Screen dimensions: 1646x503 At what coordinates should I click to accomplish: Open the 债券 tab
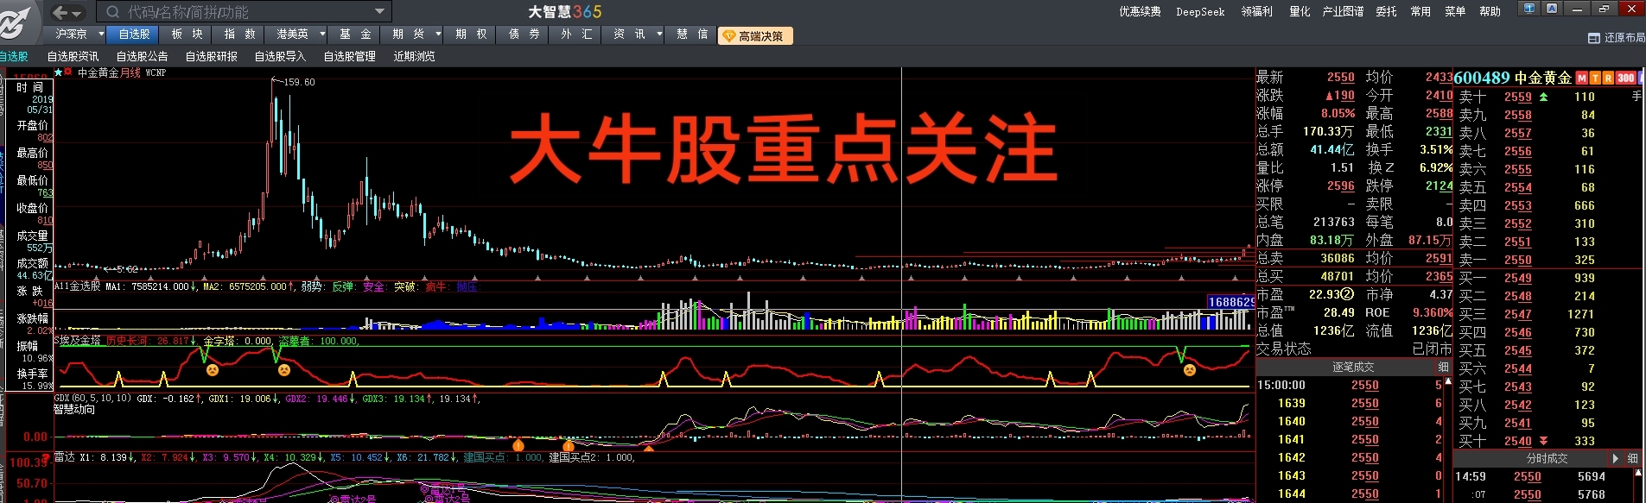click(x=524, y=35)
